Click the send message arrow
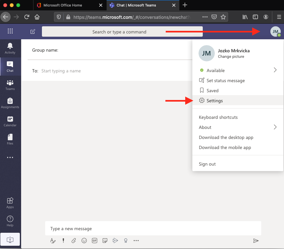 256,241
